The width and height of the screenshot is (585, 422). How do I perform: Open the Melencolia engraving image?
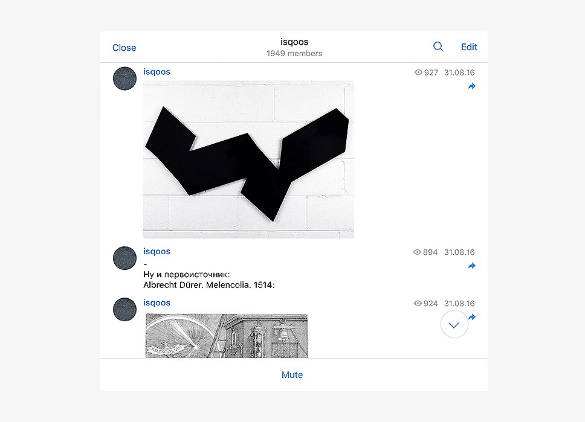[x=227, y=336]
